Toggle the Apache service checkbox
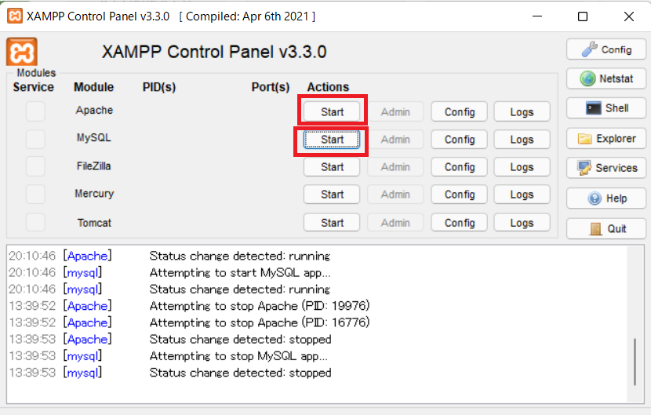 35,111
